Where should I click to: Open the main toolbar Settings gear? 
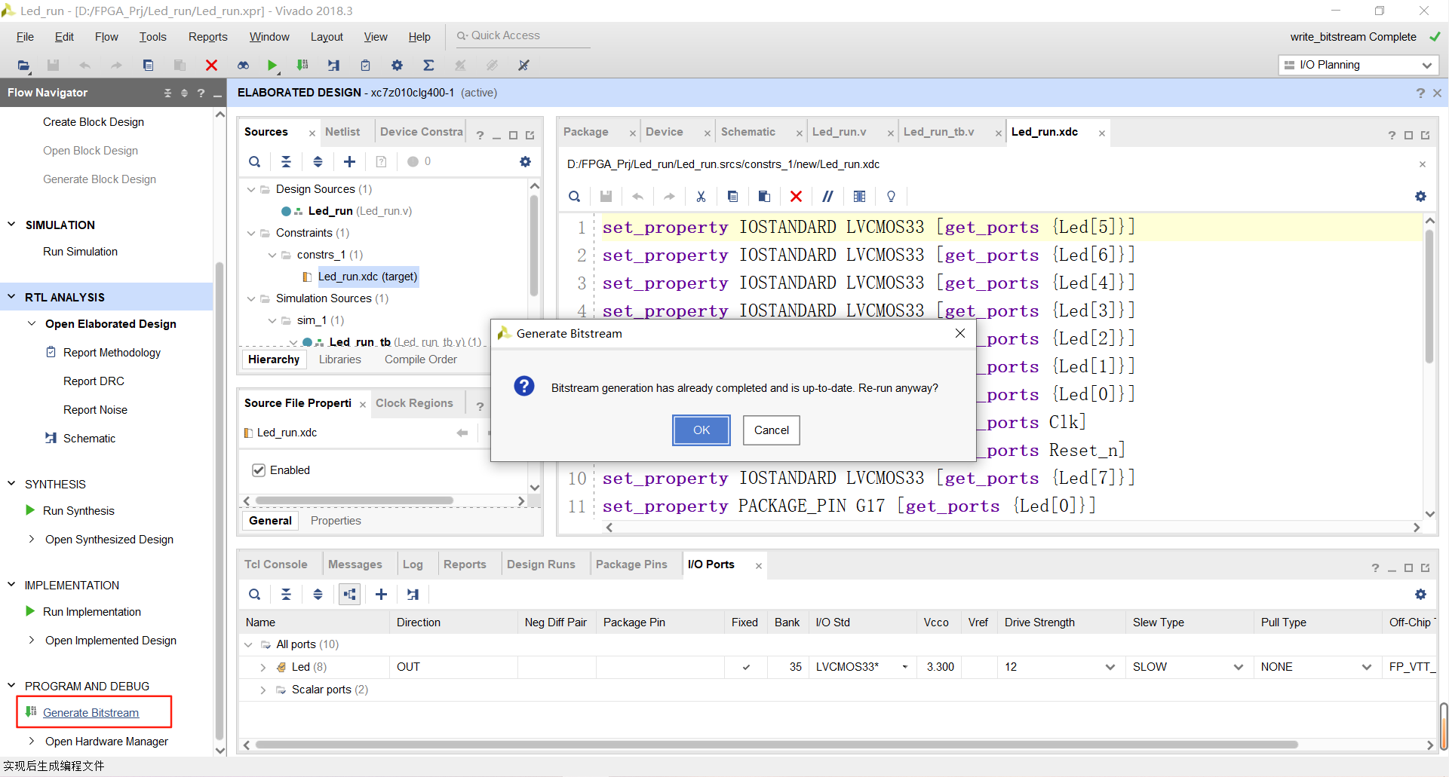click(397, 66)
